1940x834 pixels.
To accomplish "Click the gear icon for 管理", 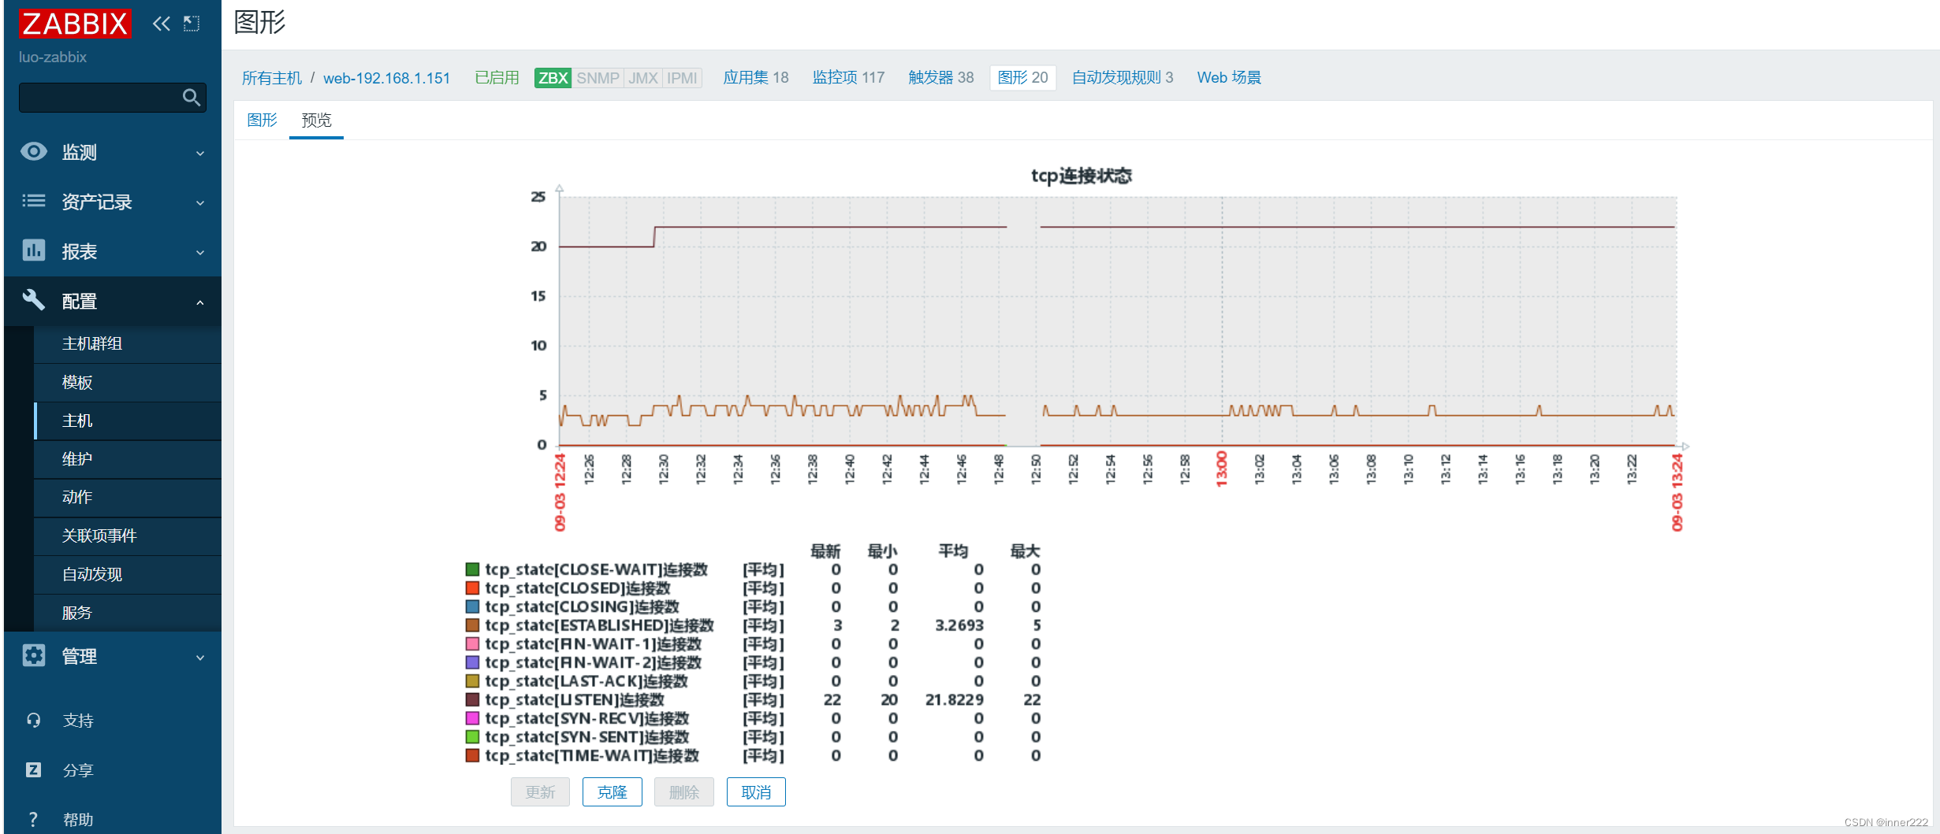I will [34, 655].
